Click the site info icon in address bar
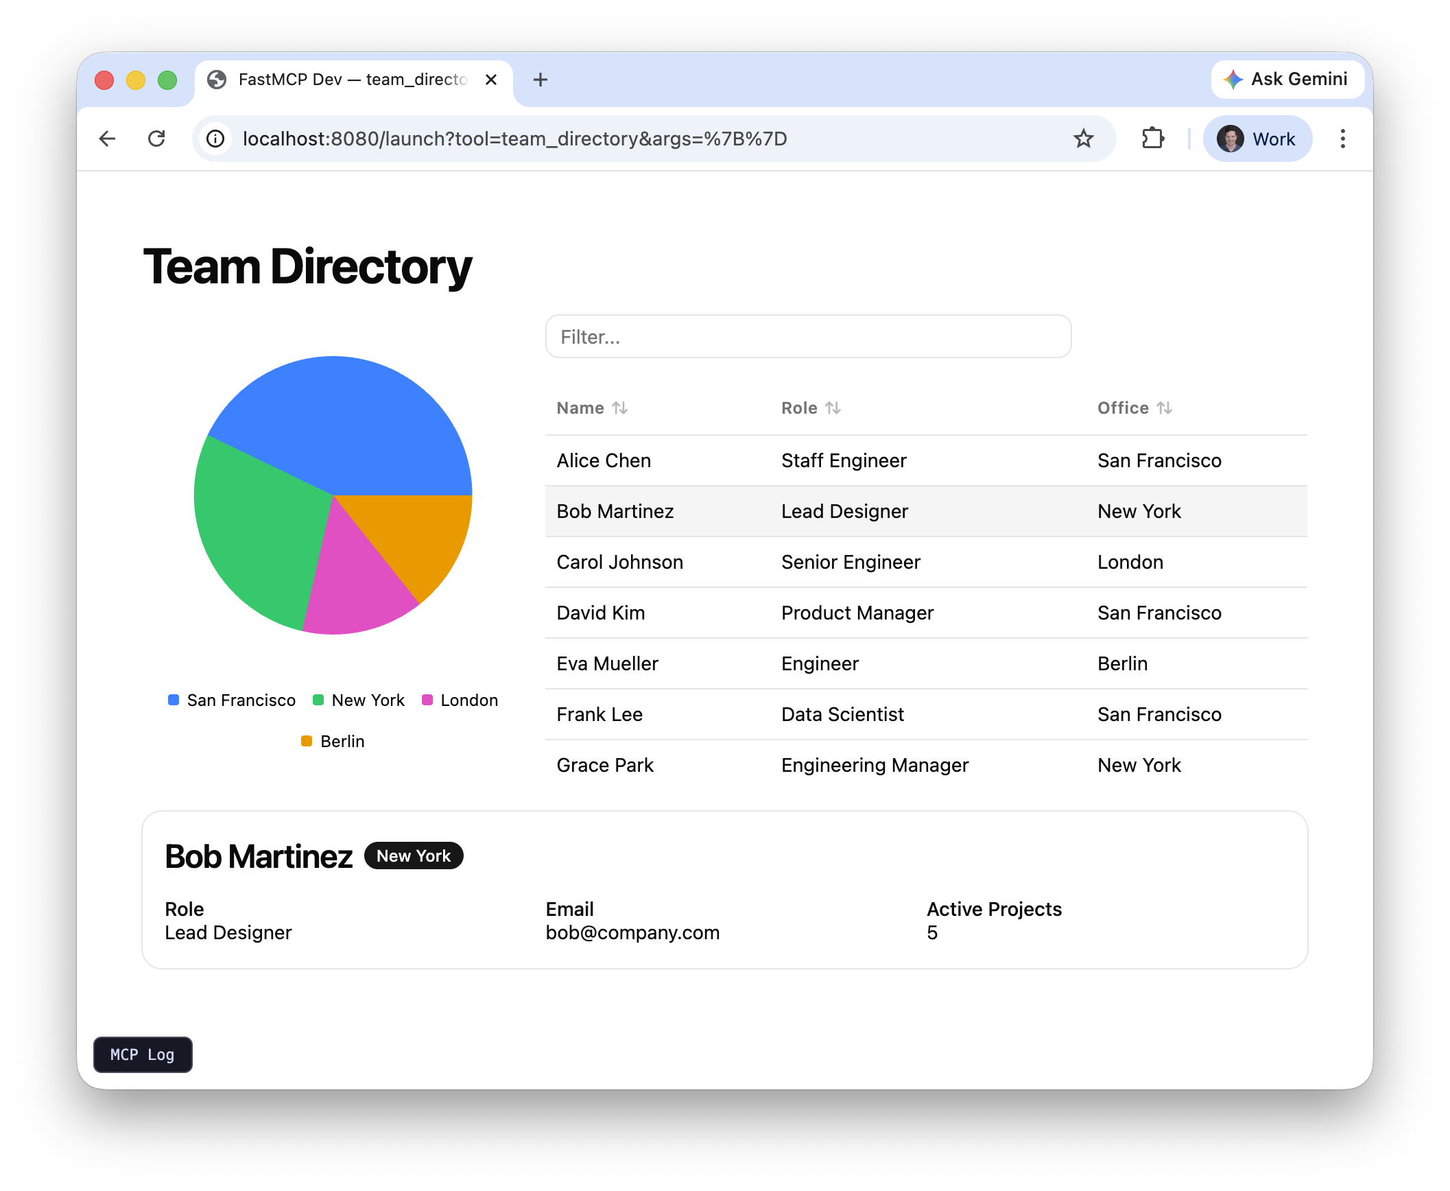Viewport: 1450px width, 1191px height. (x=215, y=139)
